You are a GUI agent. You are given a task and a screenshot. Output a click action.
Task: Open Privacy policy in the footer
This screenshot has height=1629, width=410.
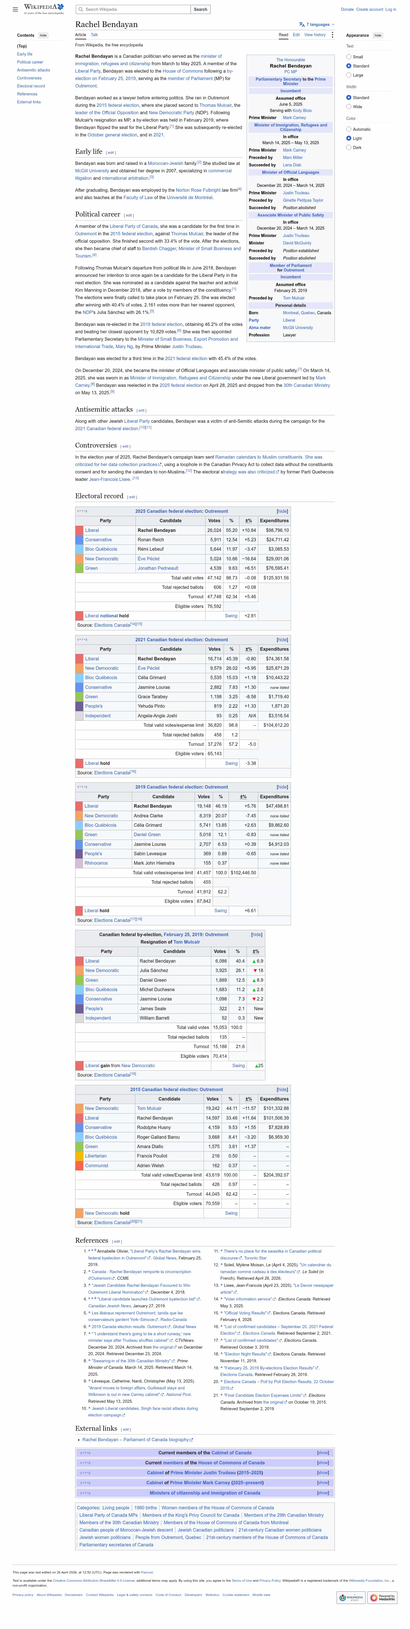point(23,1595)
